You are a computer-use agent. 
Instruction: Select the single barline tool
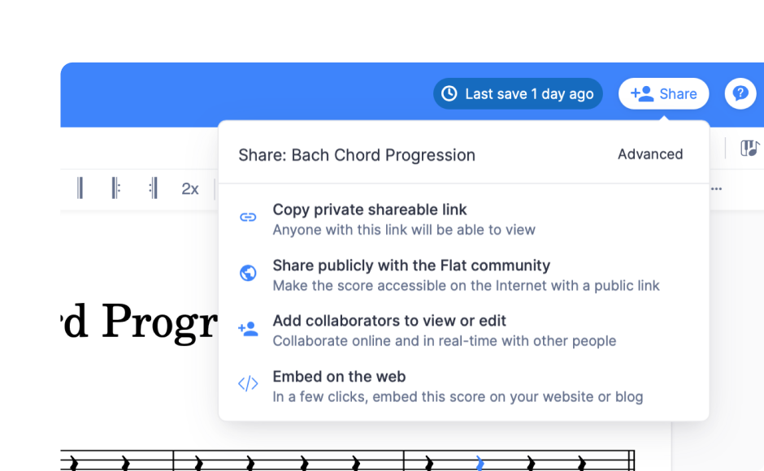pyautogui.click(x=80, y=188)
